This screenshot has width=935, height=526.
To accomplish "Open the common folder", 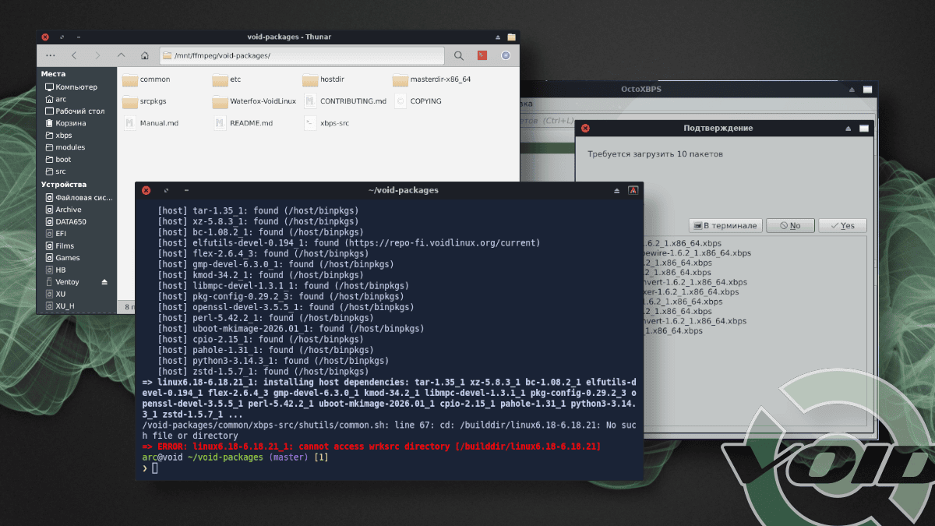I will click(146, 79).
